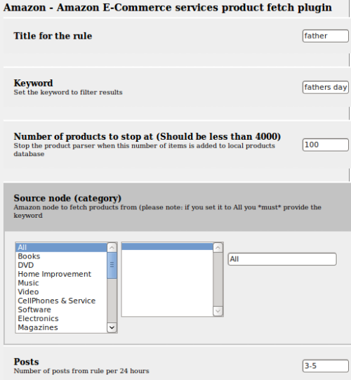The height and width of the screenshot is (380, 351).
Task: Click the category list scroll up arrow
Action: tap(112, 248)
